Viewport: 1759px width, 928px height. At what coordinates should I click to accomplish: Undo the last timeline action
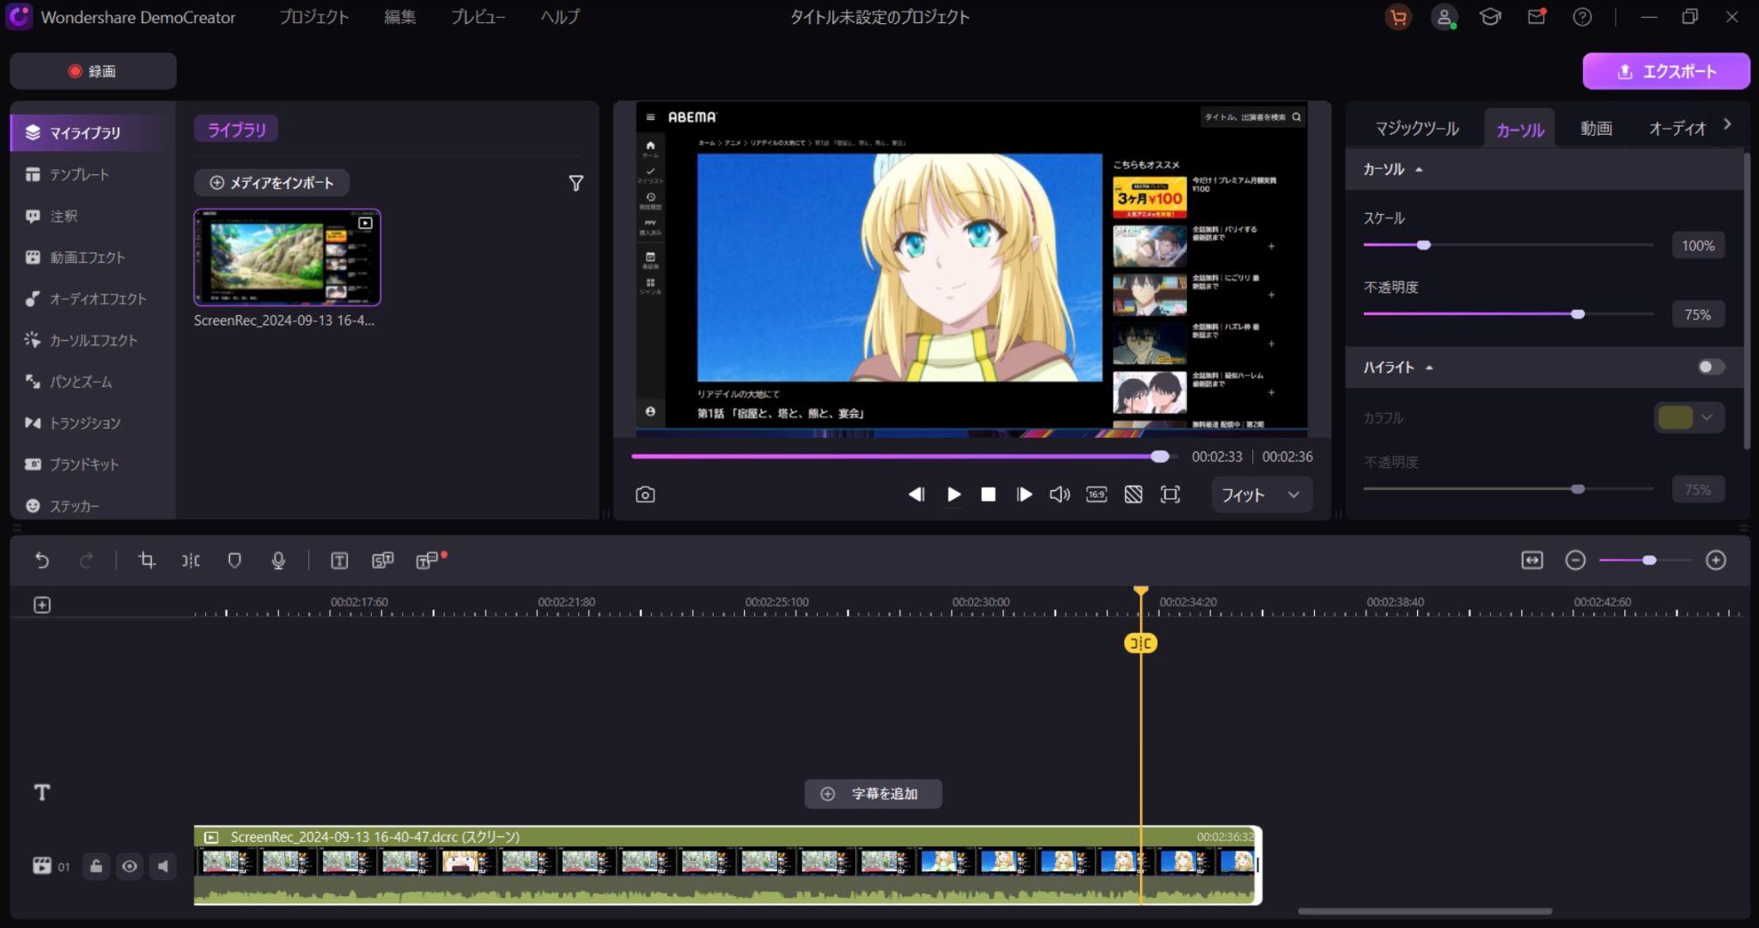point(42,561)
